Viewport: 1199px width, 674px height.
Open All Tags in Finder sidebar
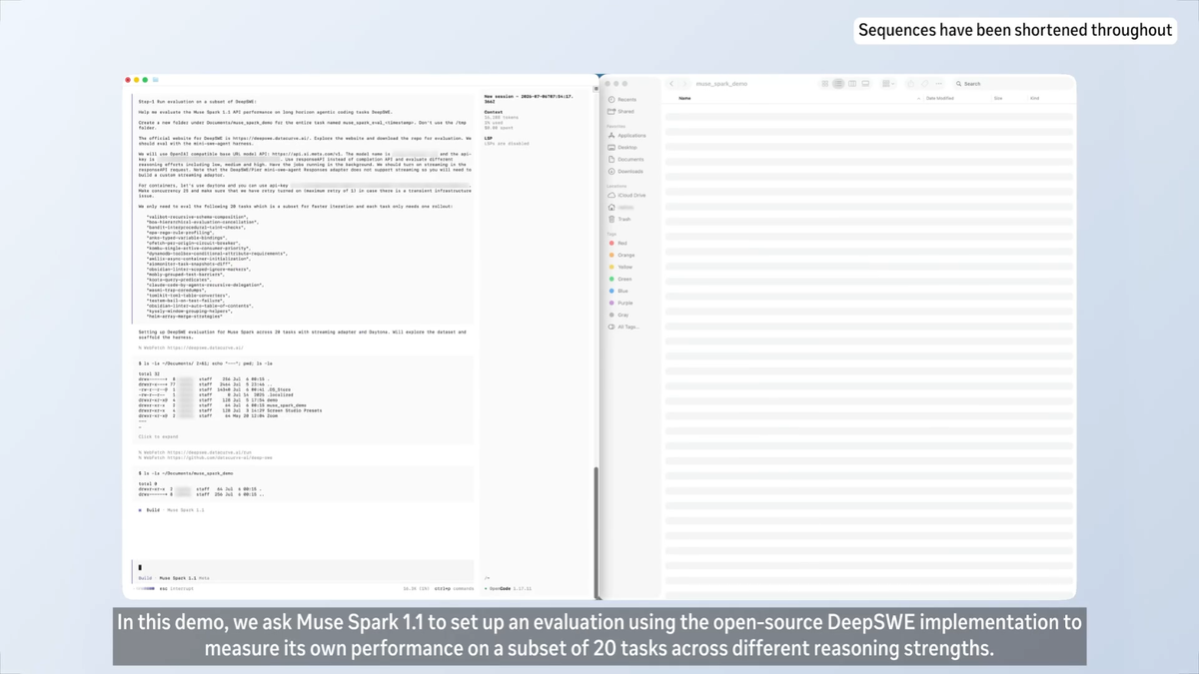(x=623, y=328)
